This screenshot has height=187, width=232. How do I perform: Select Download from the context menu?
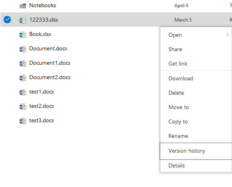[x=196, y=78]
